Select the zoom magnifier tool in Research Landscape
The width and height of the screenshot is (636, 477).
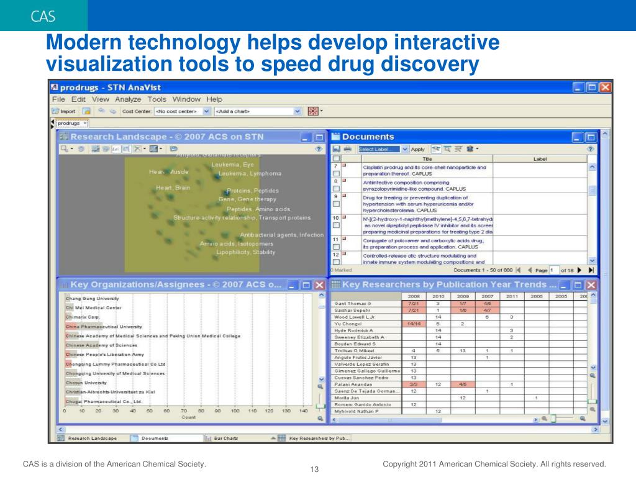tap(65, 149)
